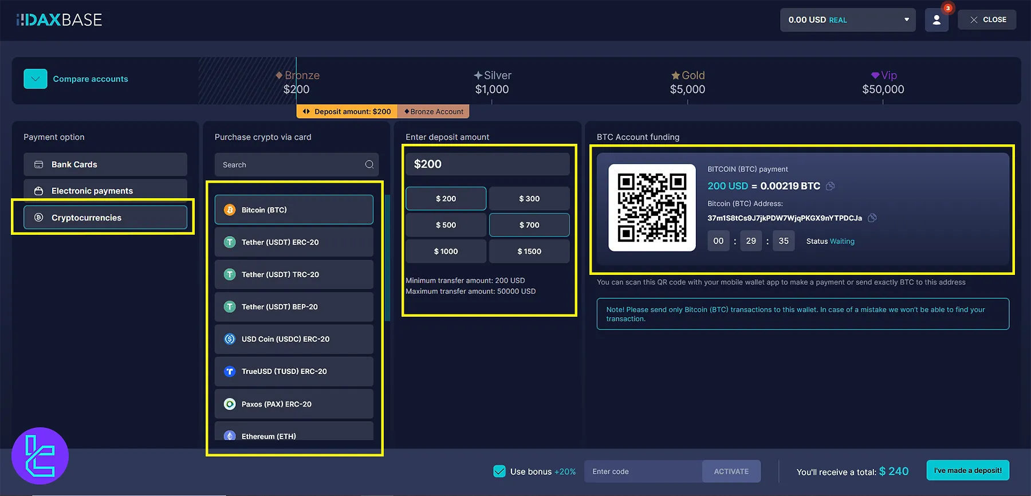The image size is (1031, 496).
Task: Choose TrueUSD (TUSD) ERC-20
Action: click(294, 371)
